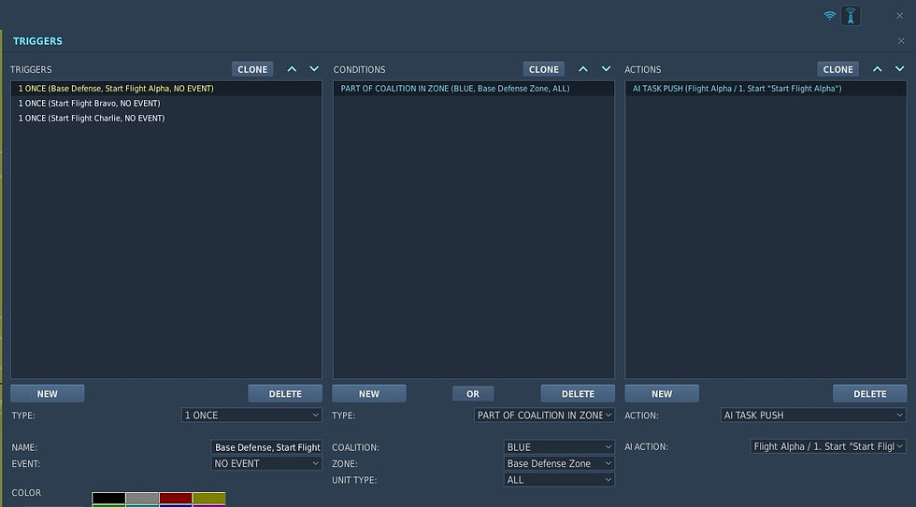The width and height of the screenshot is (916, 507).
Task: Select trigger Base Defense, Start Flight Alpha
Action: click(166, 89)
